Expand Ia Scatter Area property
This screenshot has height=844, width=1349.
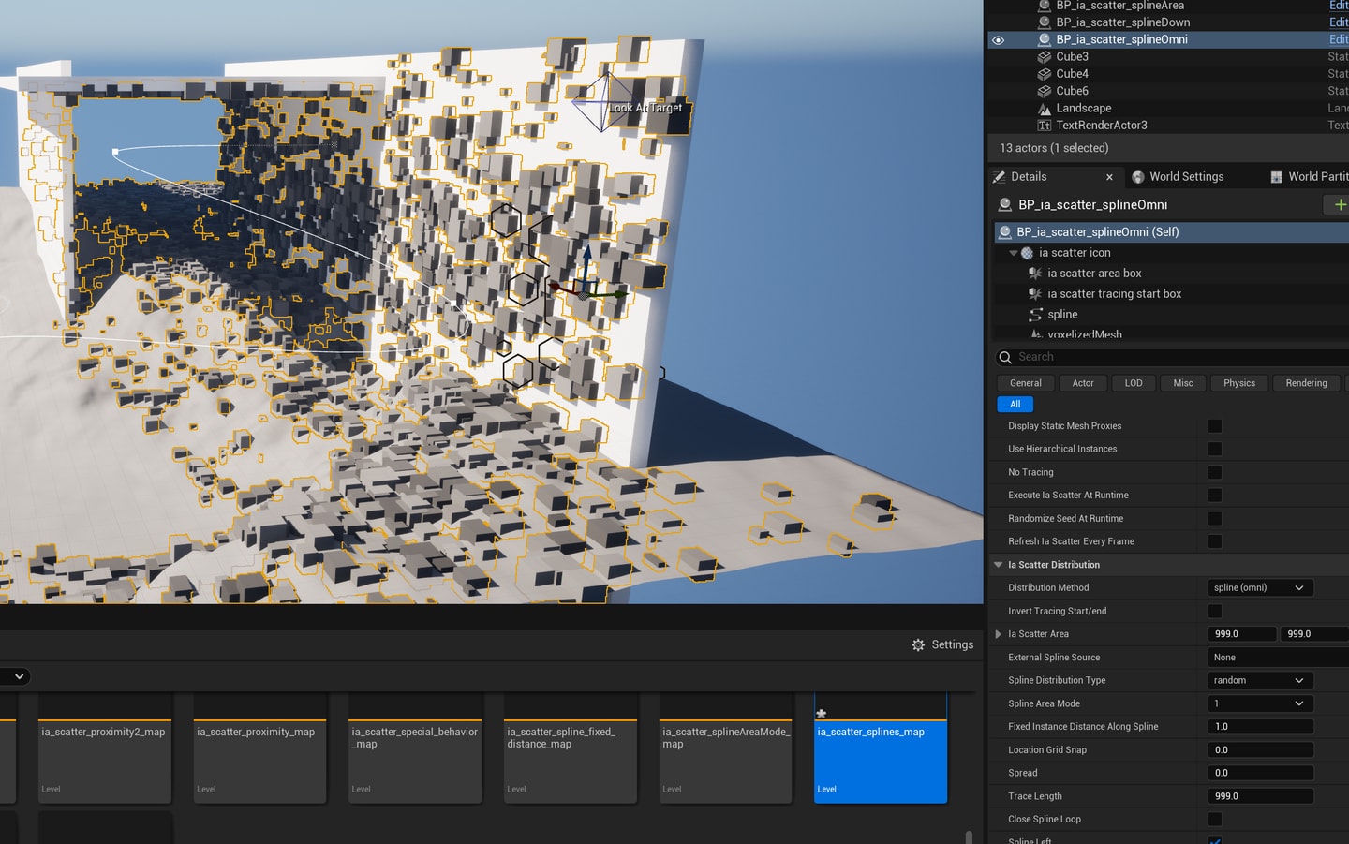click(x=998, y=634)
